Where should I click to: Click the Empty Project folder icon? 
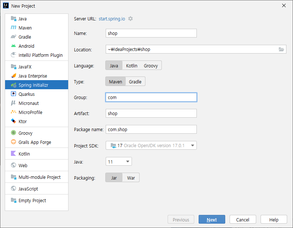pos(13,200)
